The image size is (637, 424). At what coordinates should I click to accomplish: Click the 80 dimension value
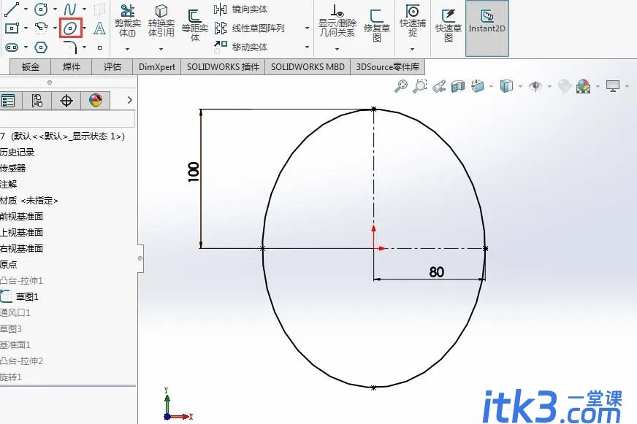point(437,272)
